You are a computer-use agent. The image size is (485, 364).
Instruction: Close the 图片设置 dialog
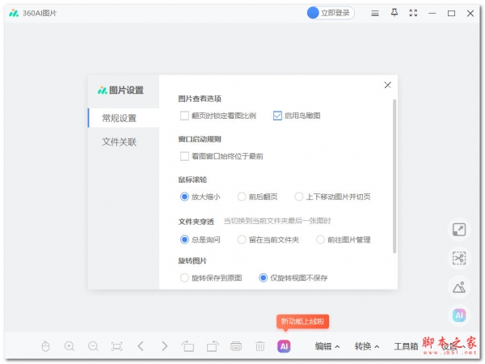pyautogui.click(x=387, y=85)
